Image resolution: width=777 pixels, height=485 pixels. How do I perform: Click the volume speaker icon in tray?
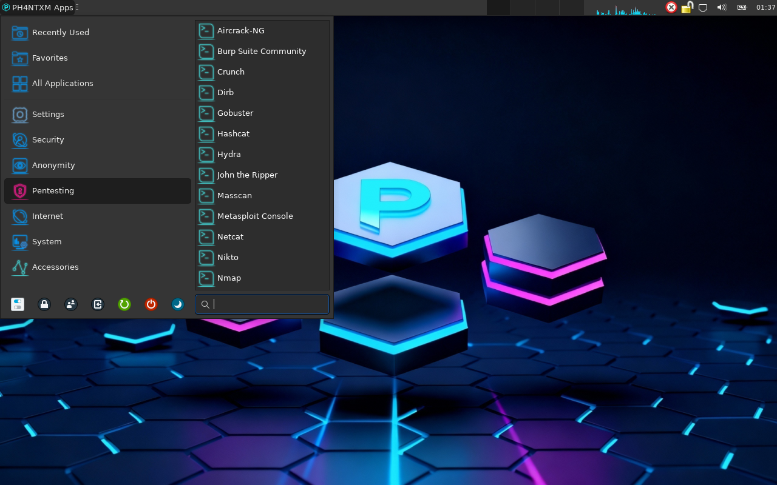722,8
